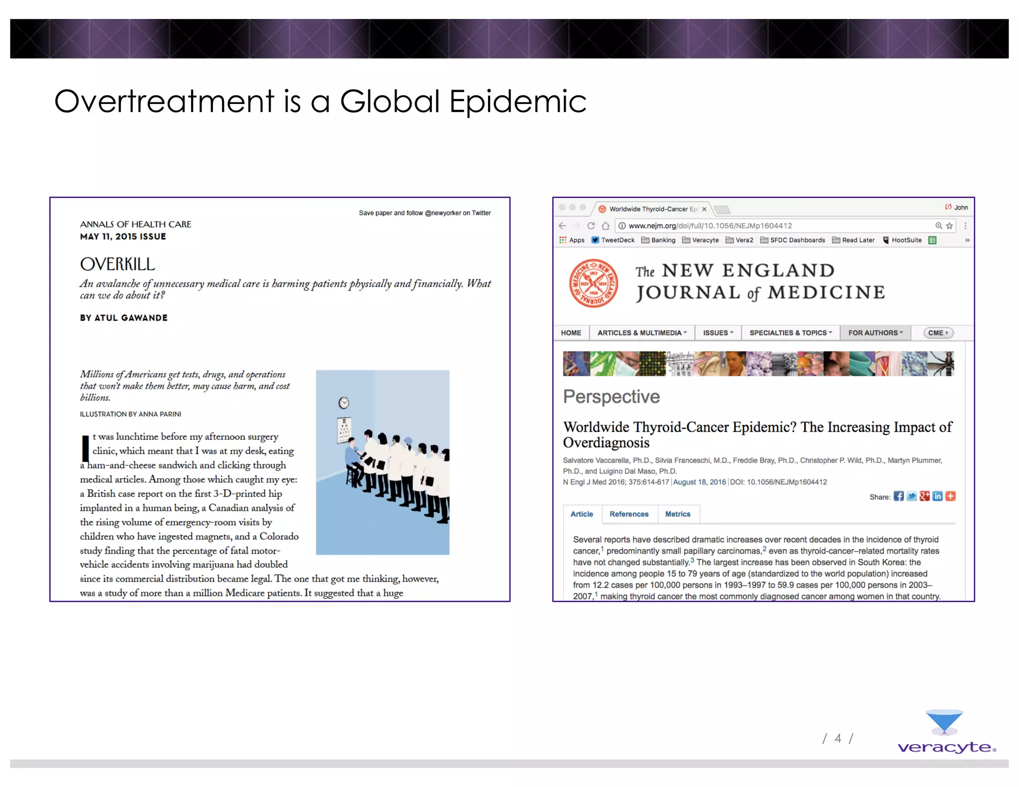
Task: Expand ARTICLES & MULTIMEDIA dropdown
Action: click(641, 333)
